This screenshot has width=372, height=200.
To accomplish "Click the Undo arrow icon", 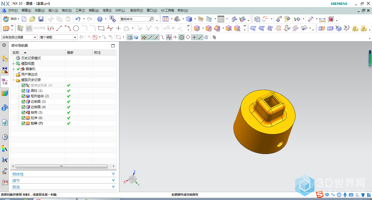I will tap(78, 19).
